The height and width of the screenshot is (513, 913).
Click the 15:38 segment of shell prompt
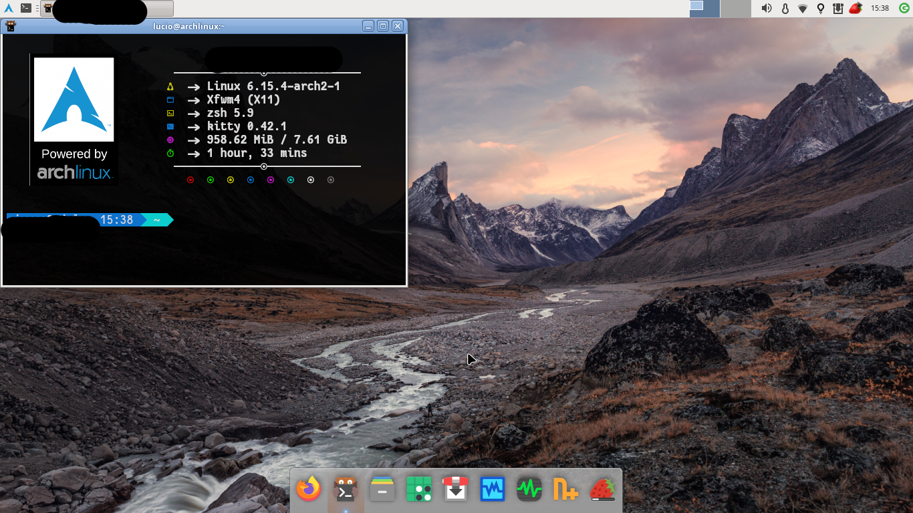[x=117, y=220]
